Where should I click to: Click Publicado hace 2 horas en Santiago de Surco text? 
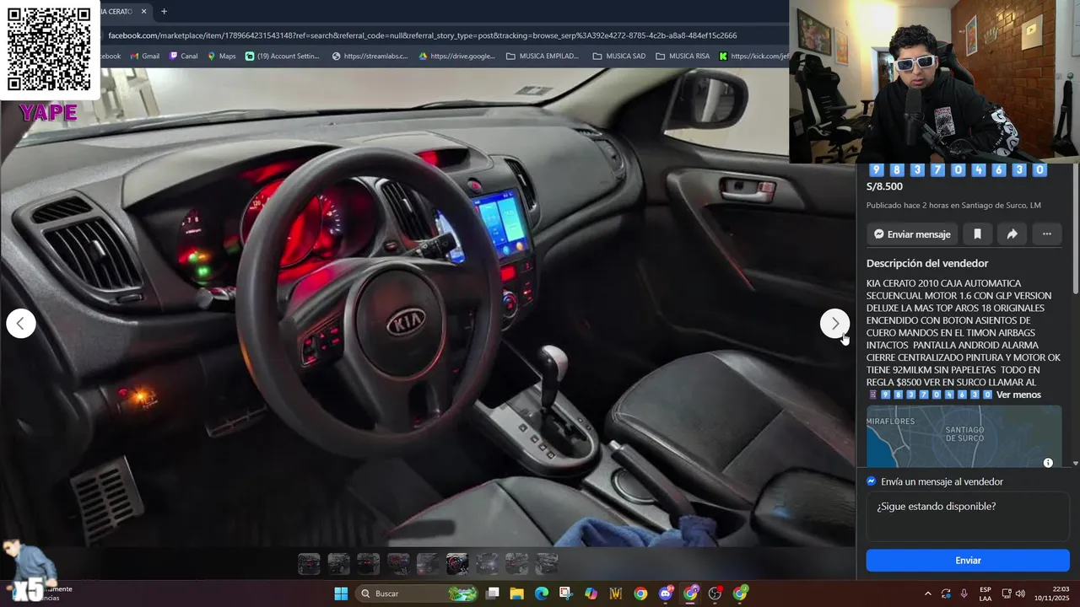pyautogui.click(x=953, y=206)
